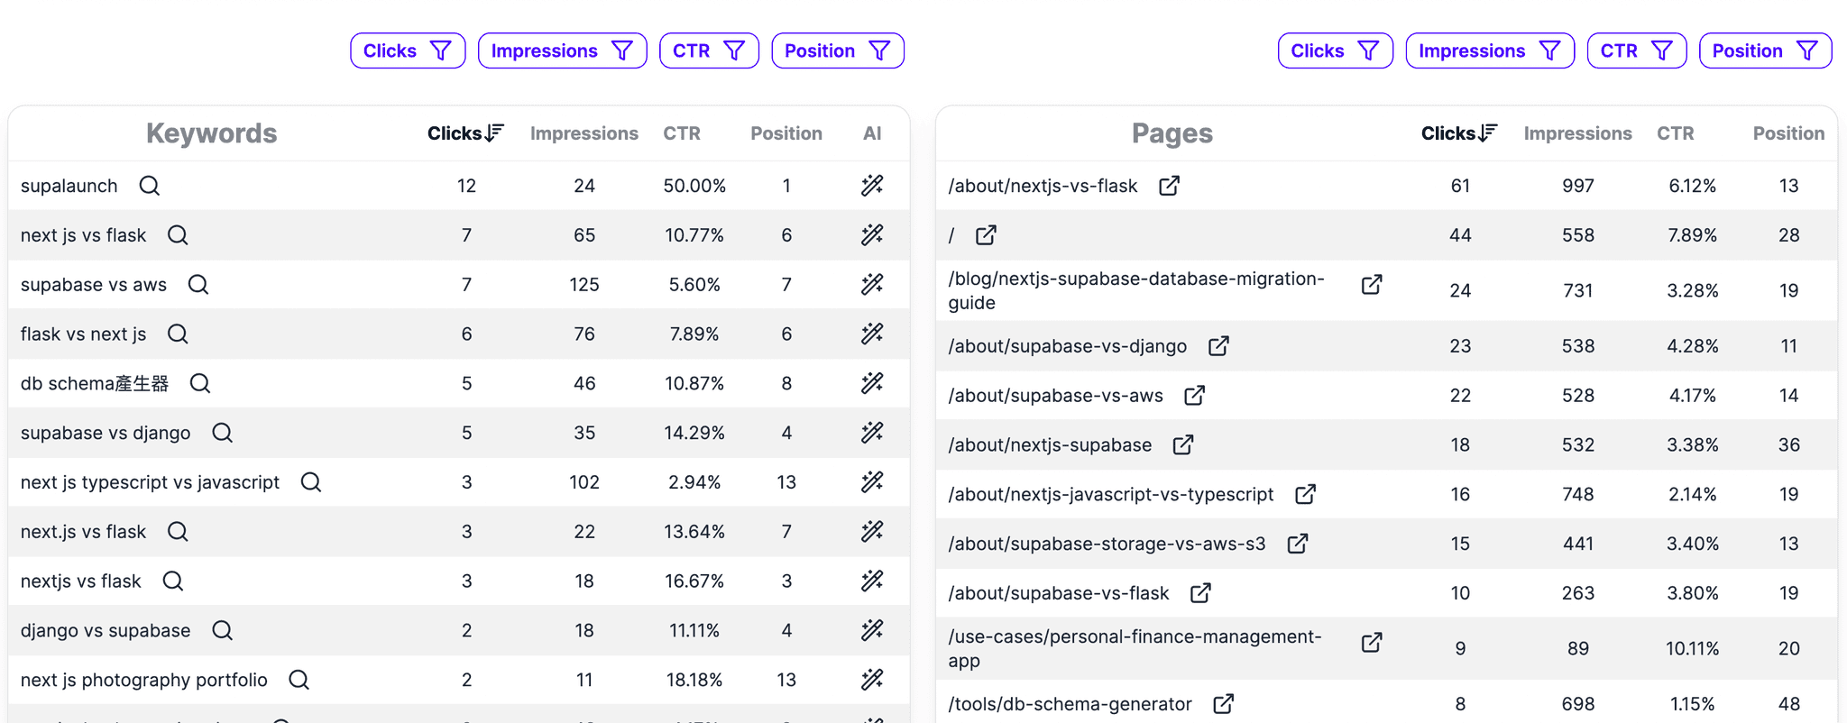Open Pages CTR filter
The width and height of the screenshot is (1847, 723).
coord(1636,50)
